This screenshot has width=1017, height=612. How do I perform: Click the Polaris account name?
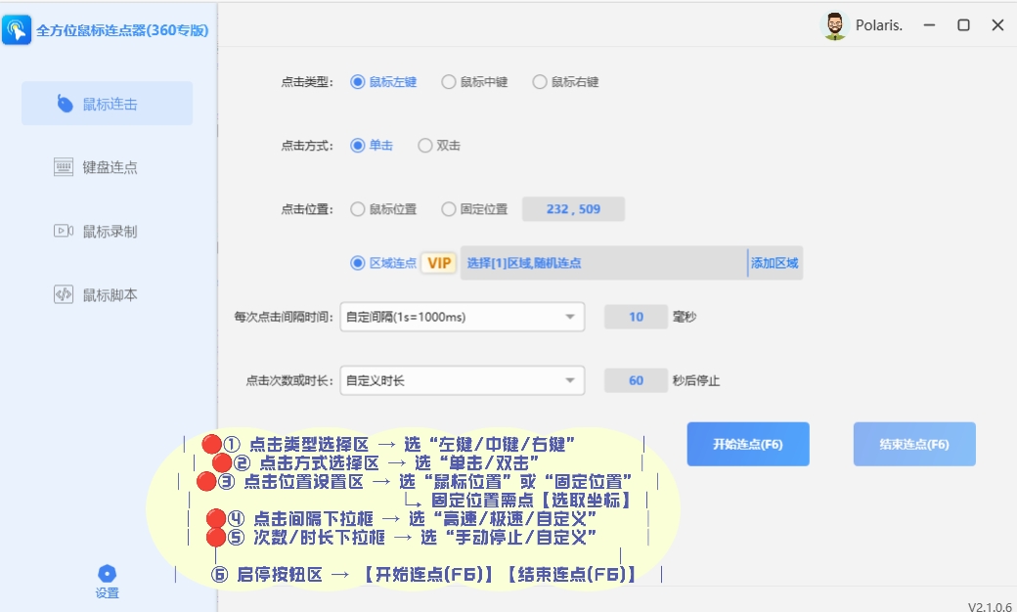point(878,24)
